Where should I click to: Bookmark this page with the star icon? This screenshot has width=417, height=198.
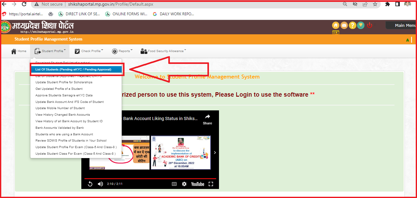pos(375,4)
